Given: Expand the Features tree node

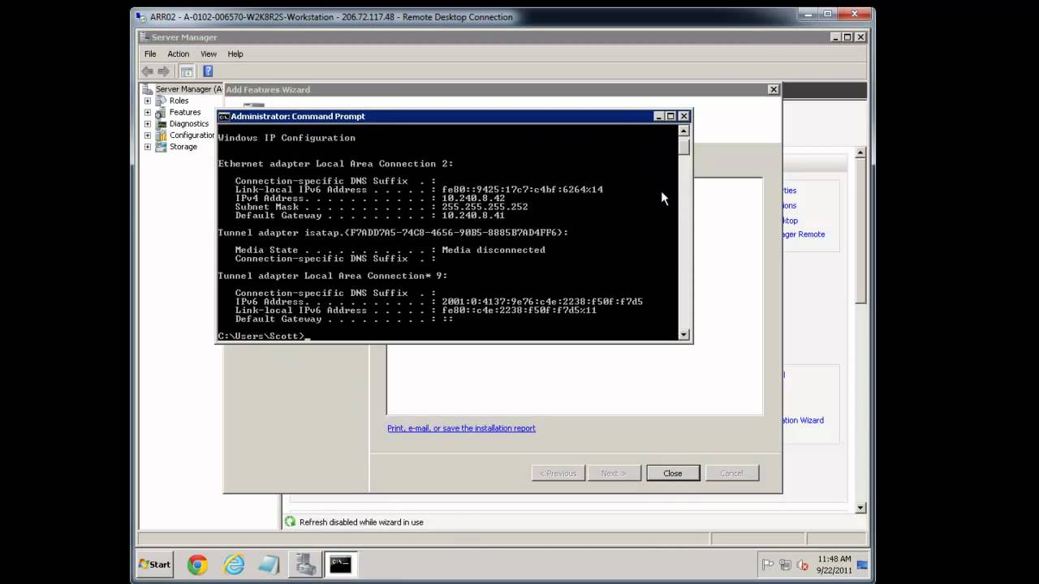Looking at the screenshot, I should coord(148,112).
